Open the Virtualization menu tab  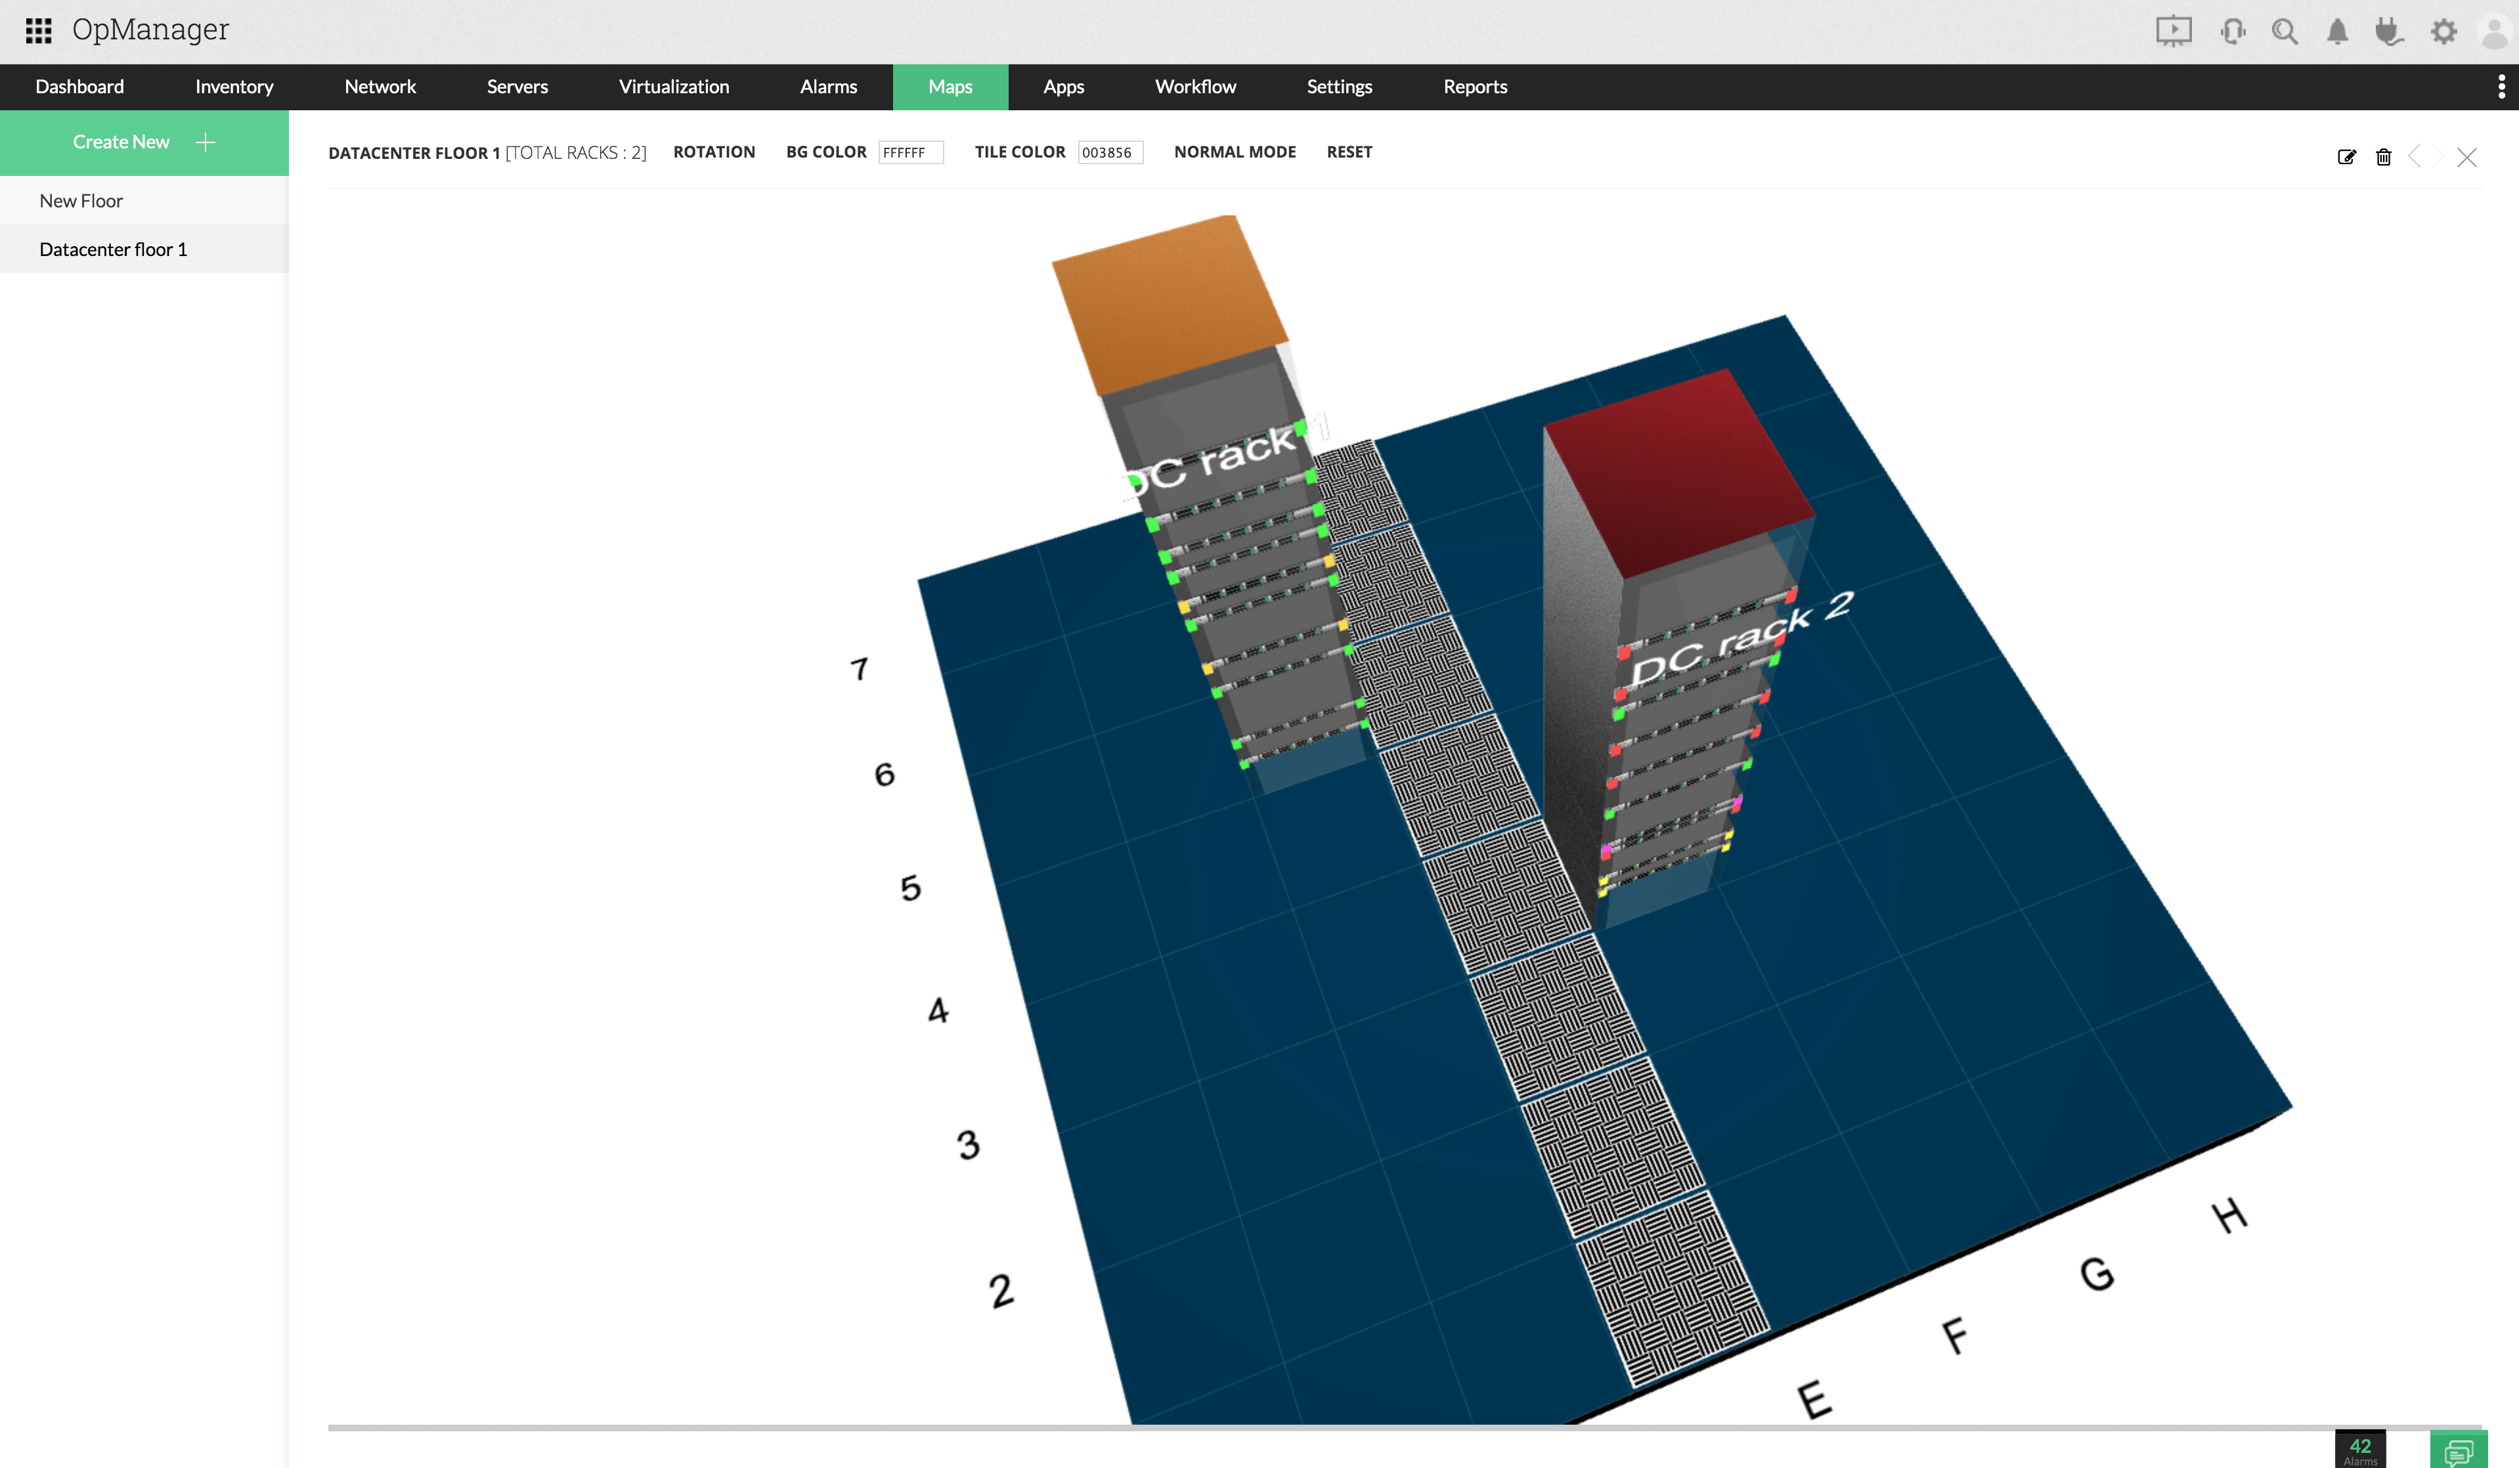674,87
